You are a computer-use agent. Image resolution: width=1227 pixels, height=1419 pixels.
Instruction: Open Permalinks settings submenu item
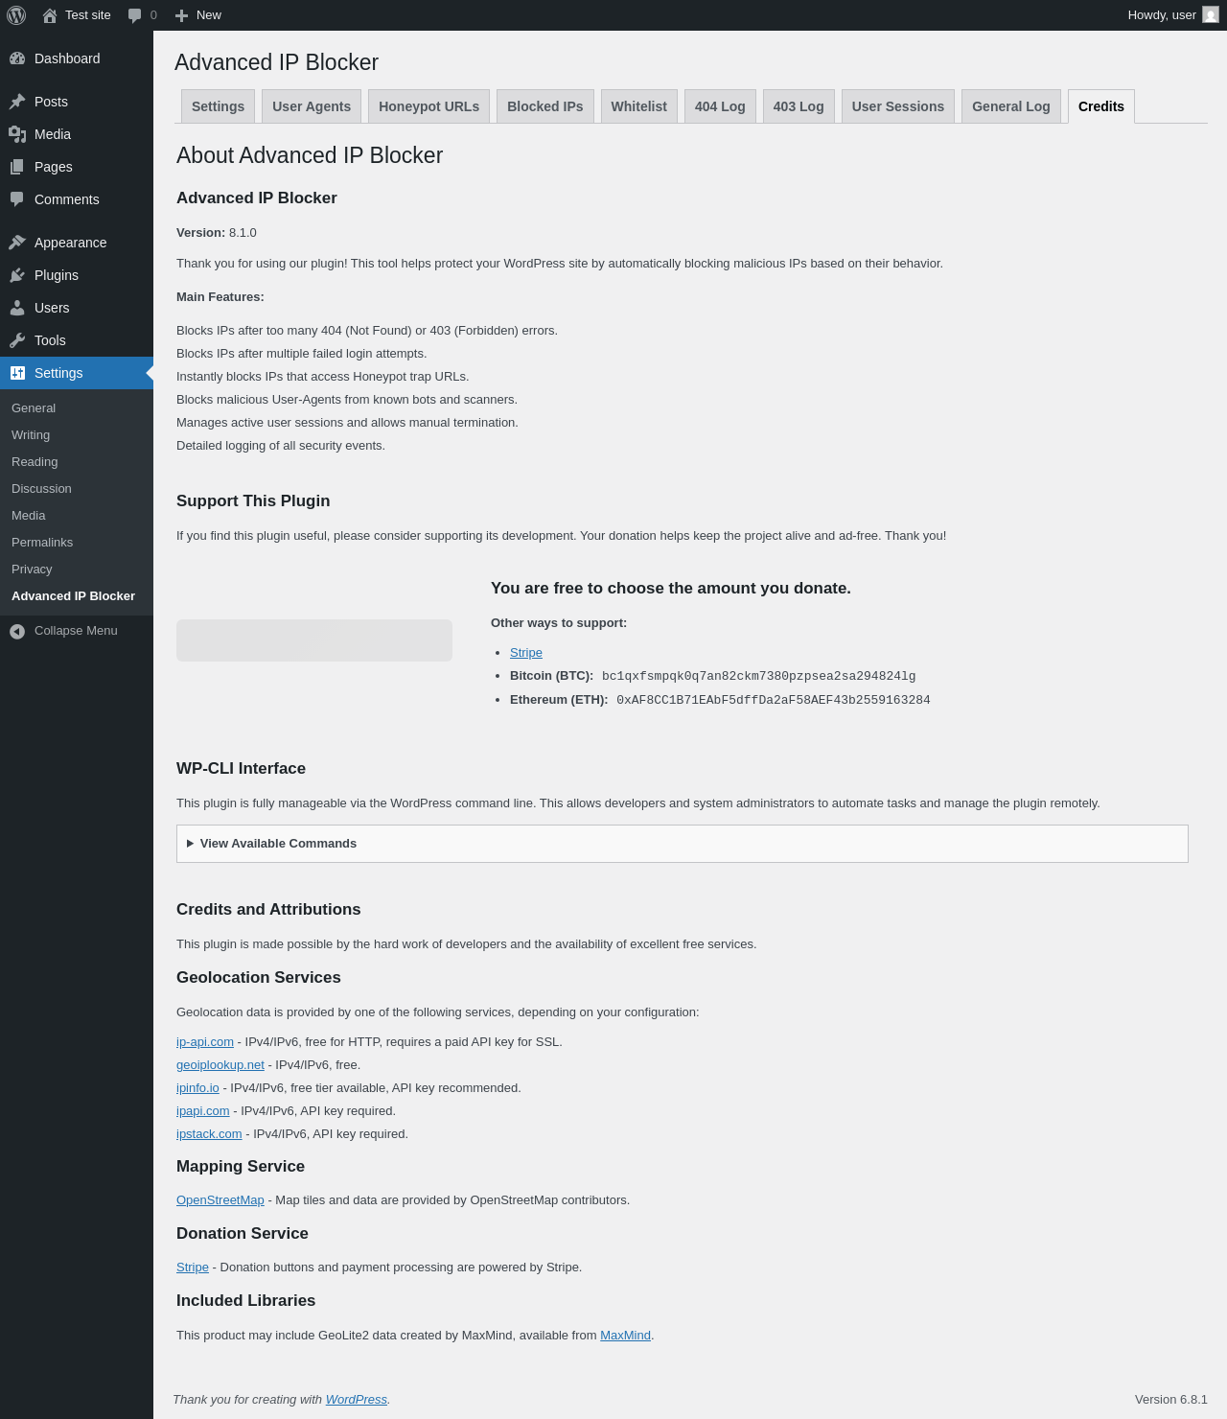pos(42,543)
